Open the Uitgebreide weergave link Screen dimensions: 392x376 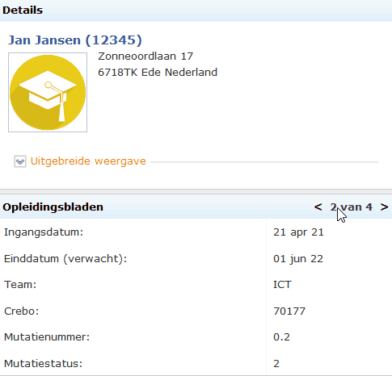click(88, 161)
